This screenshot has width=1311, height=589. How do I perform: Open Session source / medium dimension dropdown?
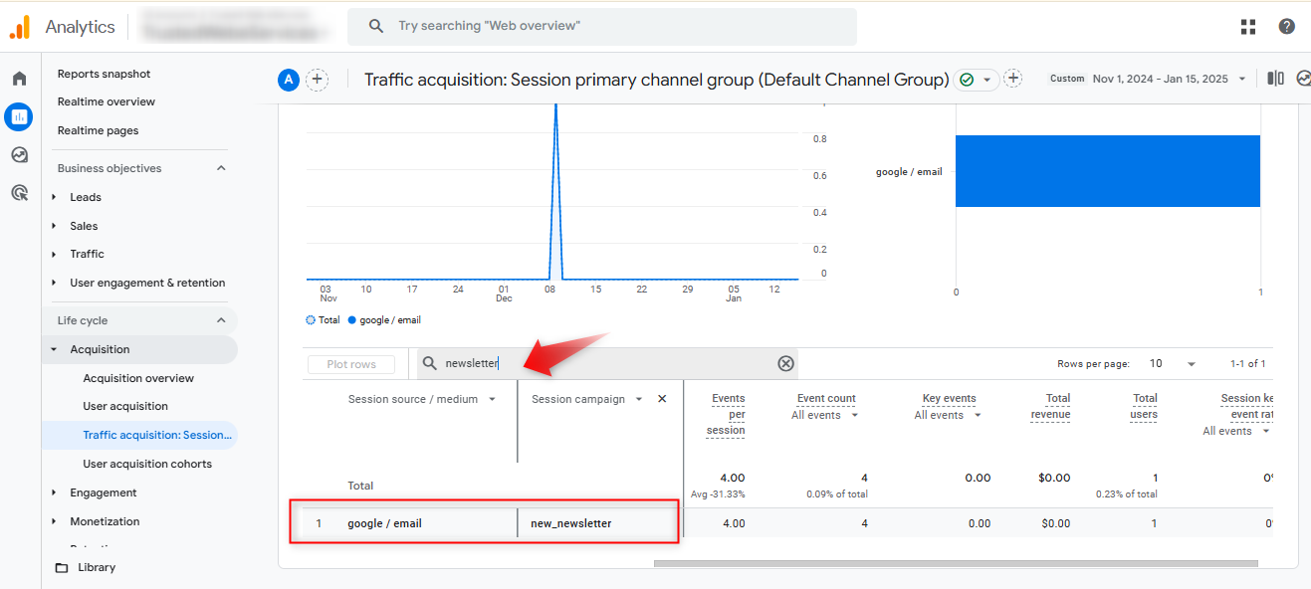492,399
